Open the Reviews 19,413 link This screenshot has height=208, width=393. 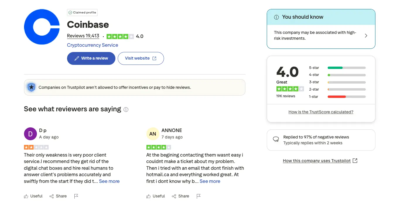[83, 36]
